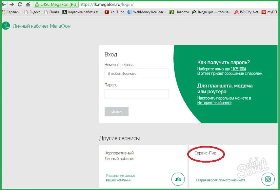280x190 pixels.
Task: Open the browser home page icon
Action: click(x=28, y=5)
